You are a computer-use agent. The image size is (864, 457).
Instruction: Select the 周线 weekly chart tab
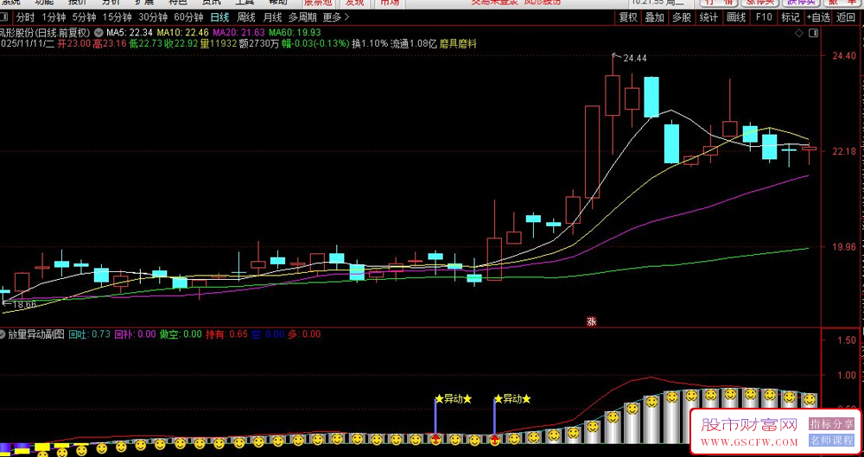pos(245,17)
